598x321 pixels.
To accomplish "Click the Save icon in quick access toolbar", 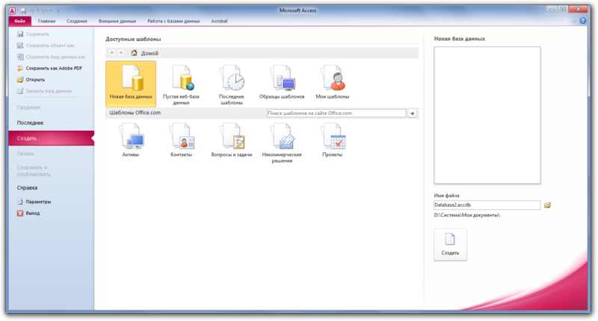I will click(23, 10).
